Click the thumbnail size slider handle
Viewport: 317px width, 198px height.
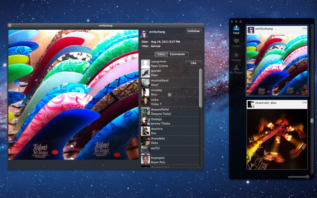click(307, 177)
